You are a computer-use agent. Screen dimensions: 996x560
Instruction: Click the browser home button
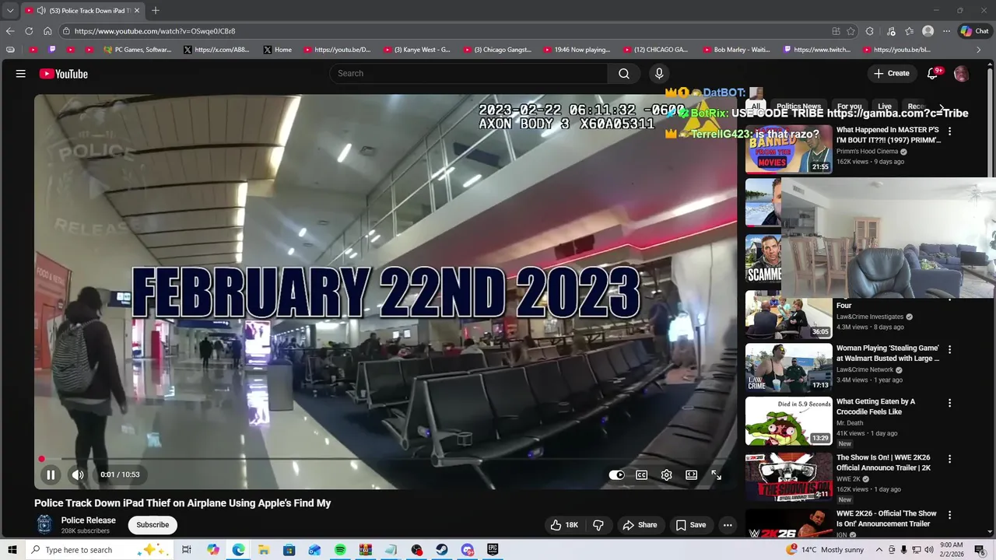click(47, 31)
